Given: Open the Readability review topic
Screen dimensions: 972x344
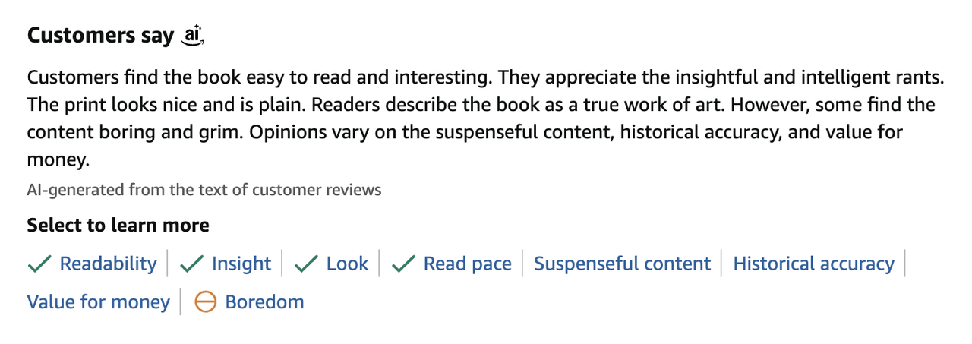Looking at the screenshot, I should pos(108,264).
